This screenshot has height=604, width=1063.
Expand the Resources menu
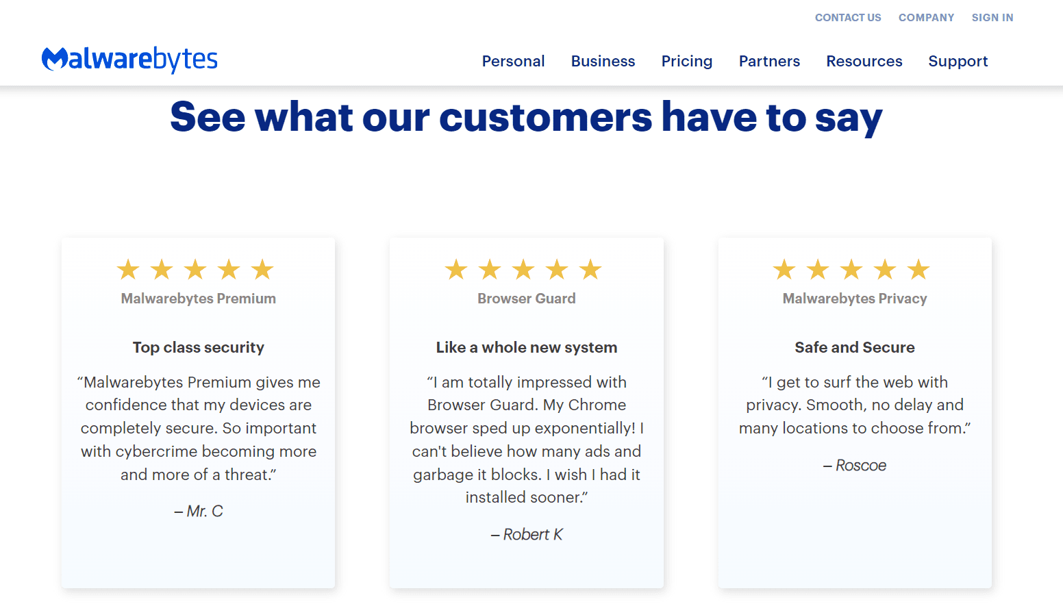(864, 61)
